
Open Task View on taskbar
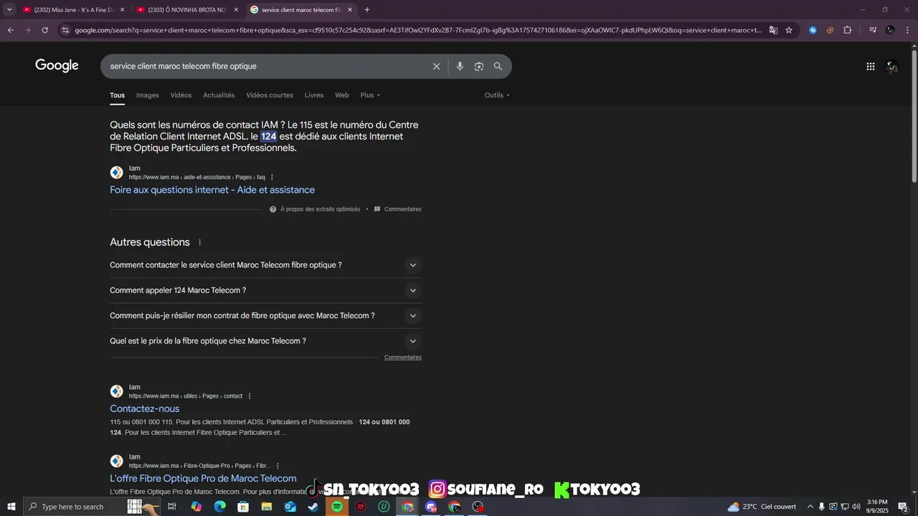coord(172,507)
